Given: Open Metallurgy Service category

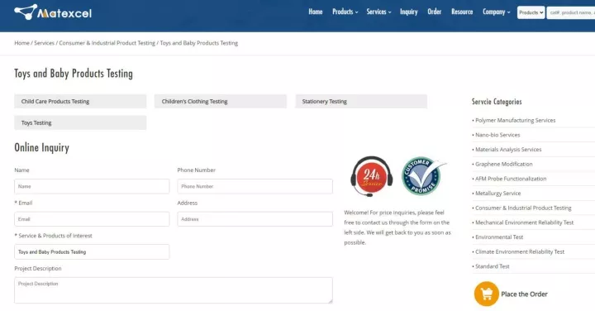Looking at the screenshot, I should pyautogui.click(x=497, y=194).
